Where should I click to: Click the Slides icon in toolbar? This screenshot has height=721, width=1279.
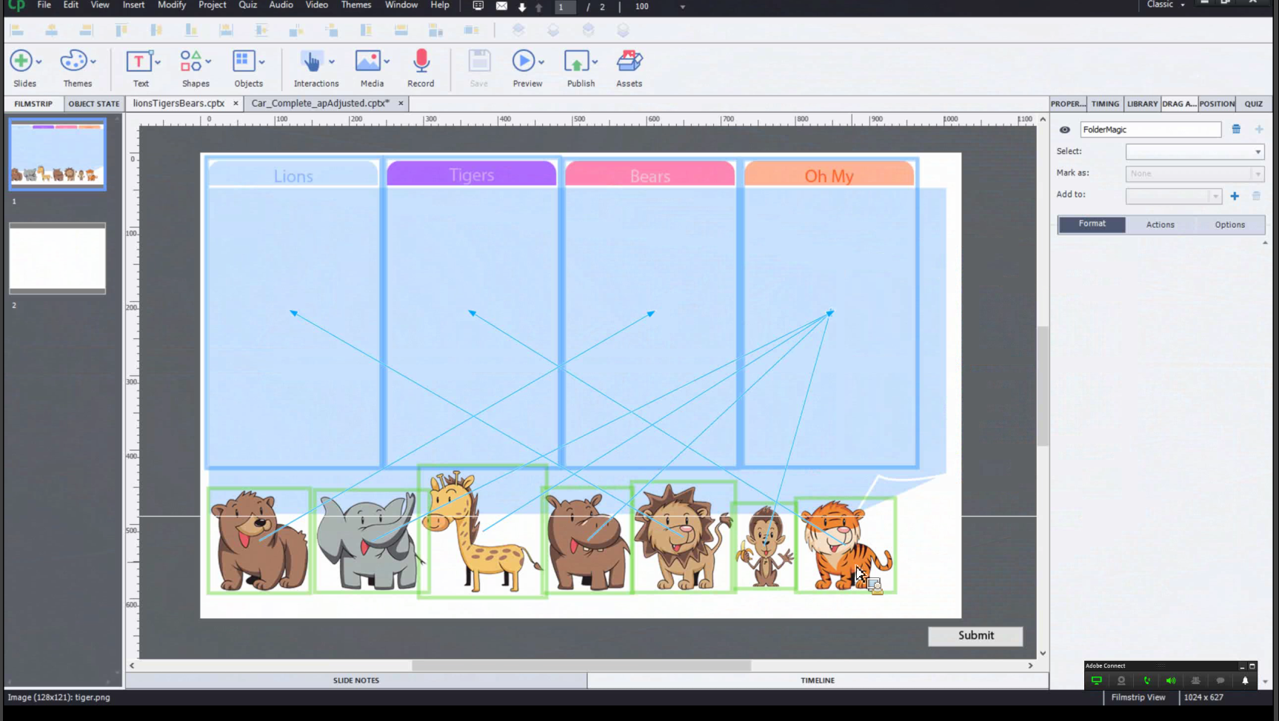tap(21, 61)
